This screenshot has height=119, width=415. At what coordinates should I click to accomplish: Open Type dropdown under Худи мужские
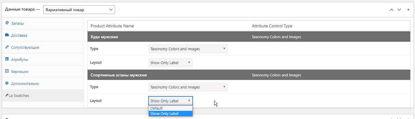(188, 49)
